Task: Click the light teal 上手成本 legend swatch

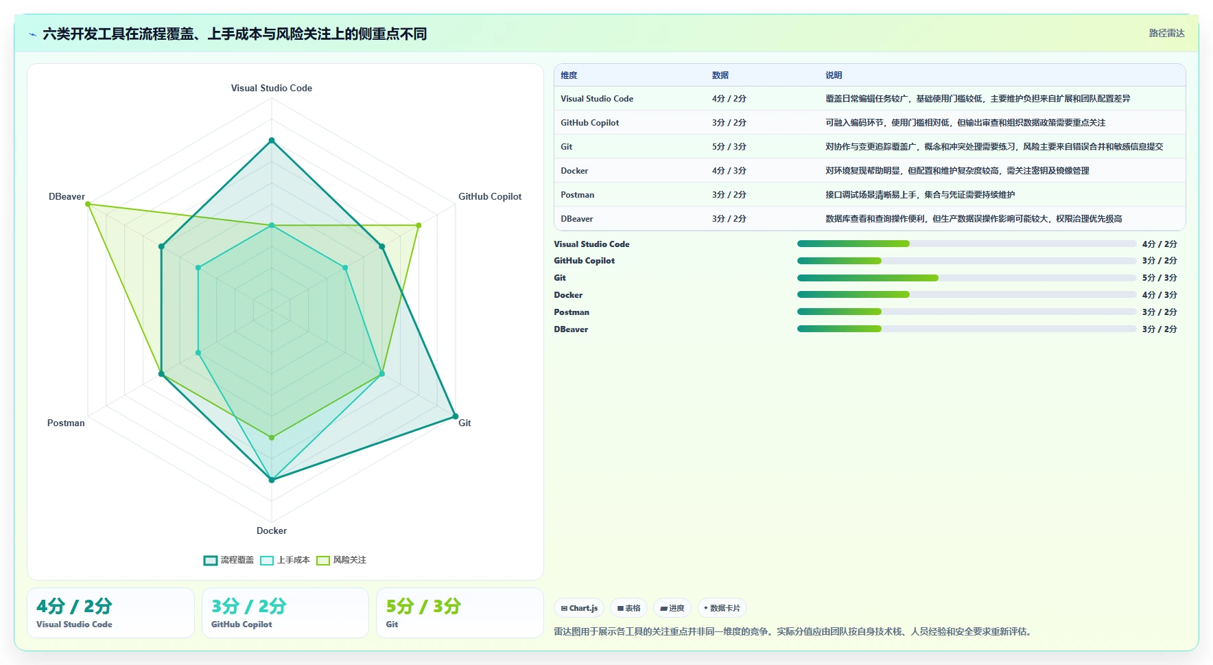Action: coord(267,560)
